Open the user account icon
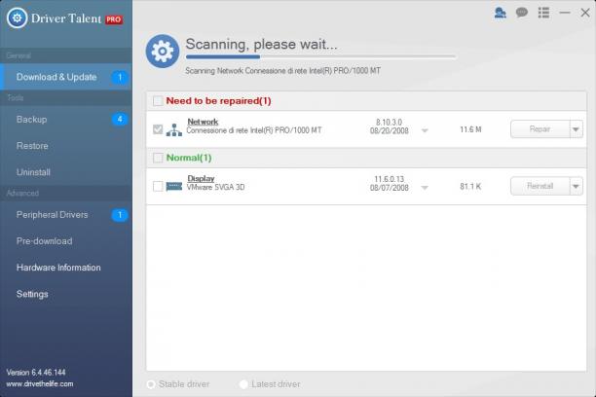596x397 pixels. coord(501,13)
